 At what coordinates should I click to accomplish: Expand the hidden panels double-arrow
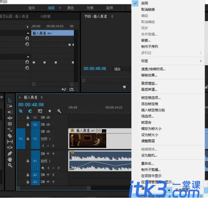pyautogui.click(x=2, y=97)
